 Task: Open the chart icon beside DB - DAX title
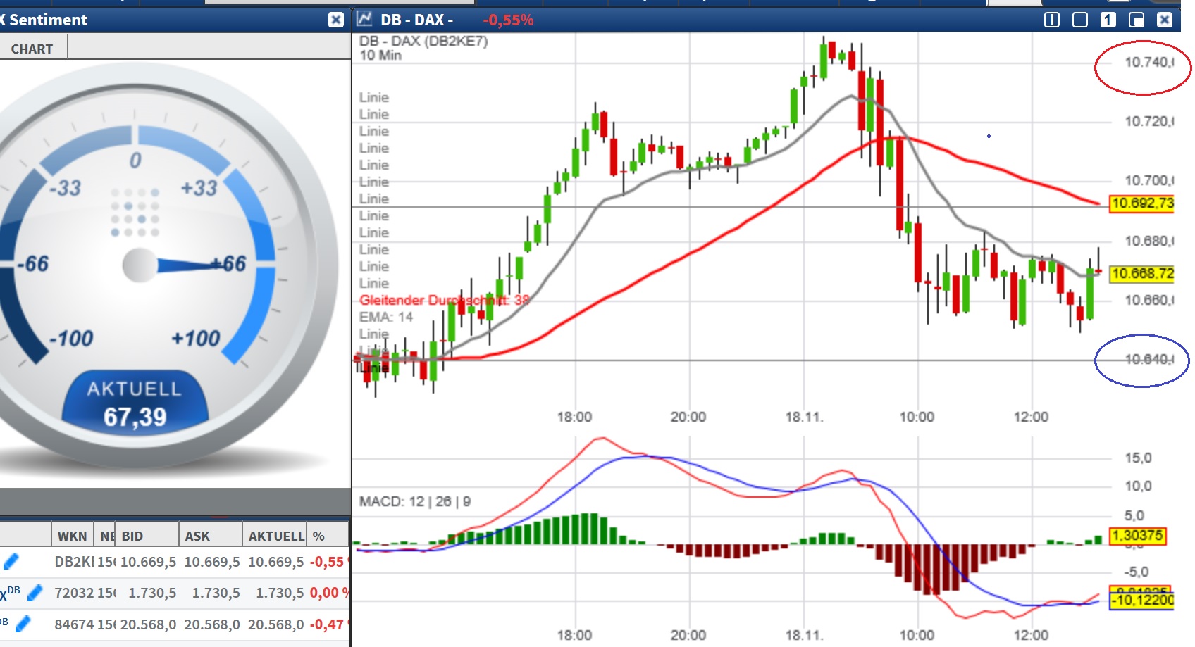tap(365, 20)
